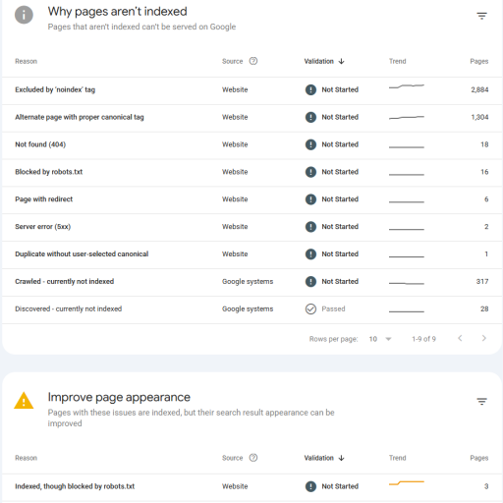Click Not Started icon for Indexed though blocked
Screen dimensions: 503x503
pyautogui.click(x=310, y=486)
